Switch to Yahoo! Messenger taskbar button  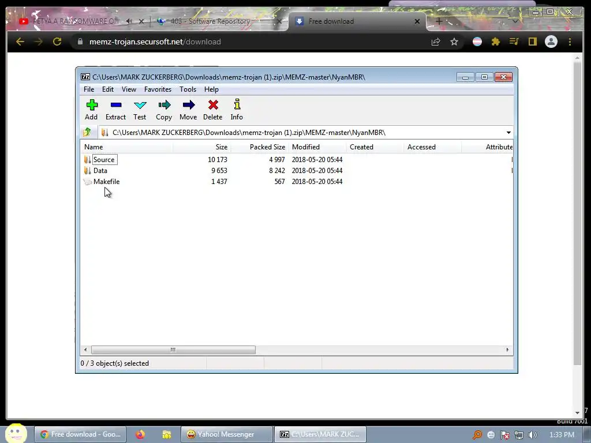click(226, 434)
